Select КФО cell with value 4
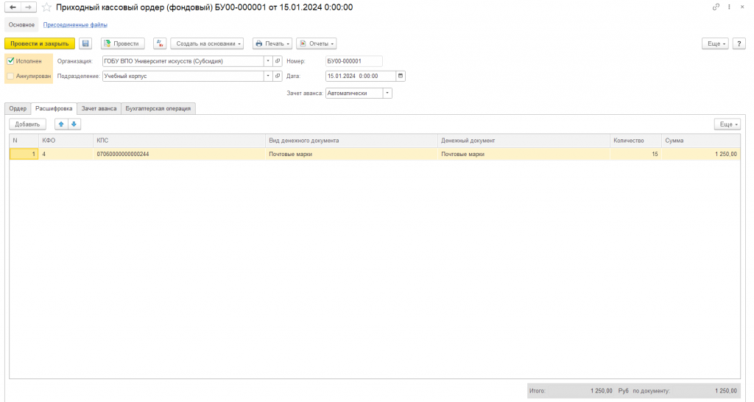The height and width of the screenshot is (402, 754). coord(66,155)
